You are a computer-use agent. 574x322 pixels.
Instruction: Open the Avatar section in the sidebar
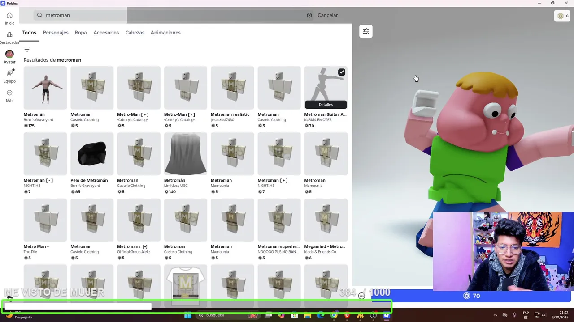point(9,57)
